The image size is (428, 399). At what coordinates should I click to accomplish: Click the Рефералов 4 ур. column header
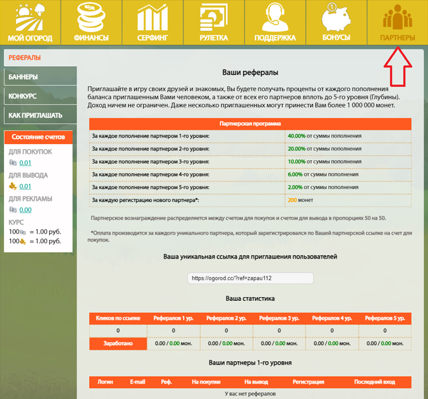click(332, 318)
